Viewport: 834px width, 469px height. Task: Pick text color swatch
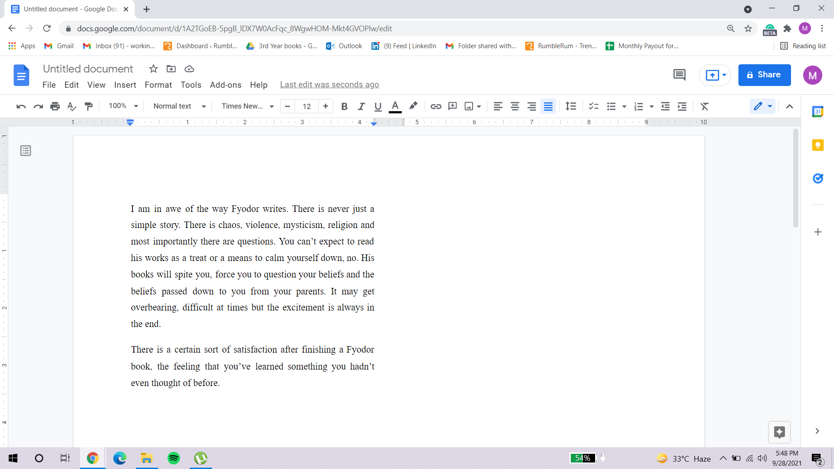pos(395,106)
